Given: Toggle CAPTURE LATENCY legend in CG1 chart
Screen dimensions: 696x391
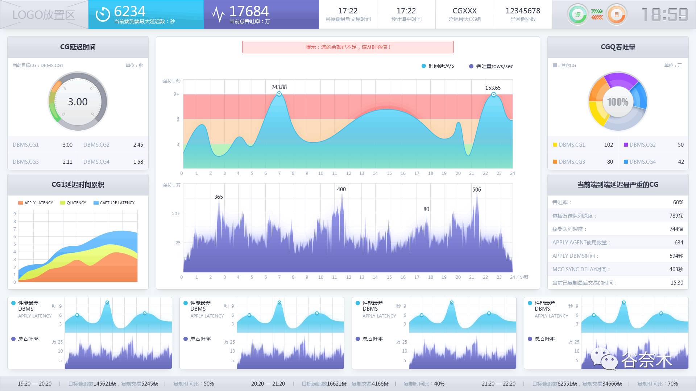Looking at the screenshot, I should 114,203.
